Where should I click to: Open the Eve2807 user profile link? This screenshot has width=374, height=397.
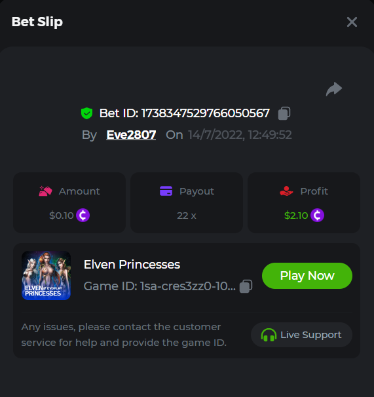click(131, 135)
